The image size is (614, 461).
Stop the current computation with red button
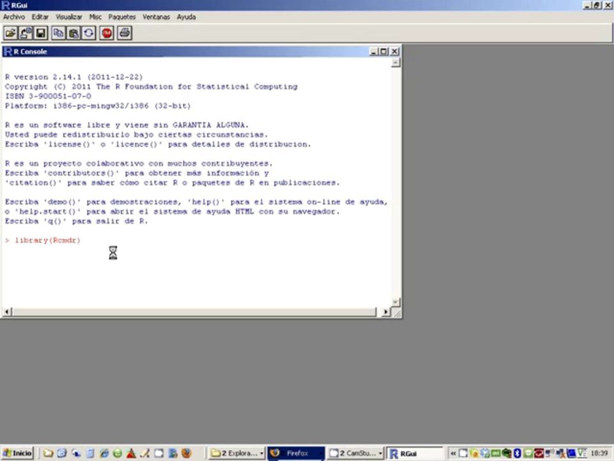click(x=107, y=33)
